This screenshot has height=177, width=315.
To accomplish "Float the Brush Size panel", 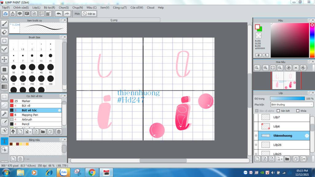I will [61, 37].
